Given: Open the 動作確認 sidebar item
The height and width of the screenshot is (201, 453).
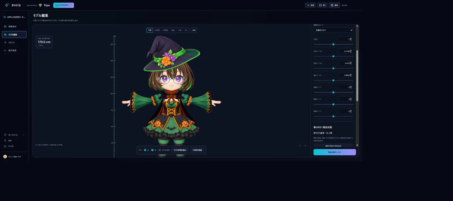Looking at the screenshot, I should coord(14,51).
